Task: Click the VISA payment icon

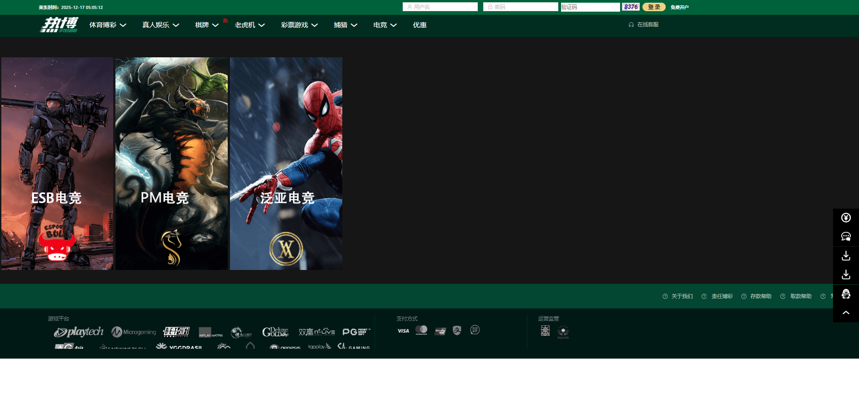Action: (x=403, y=331)
